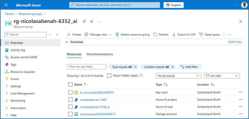
Task: Click Create resource button
Action: (74, 34)
